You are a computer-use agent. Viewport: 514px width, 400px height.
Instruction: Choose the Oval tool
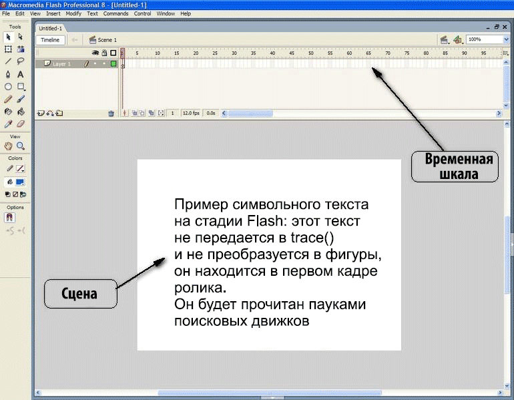click(x=9, y=87)
